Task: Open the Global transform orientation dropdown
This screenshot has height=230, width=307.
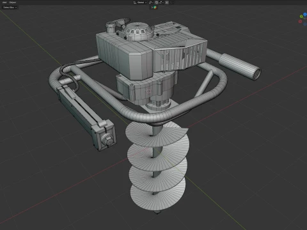Action: point(142,3)
